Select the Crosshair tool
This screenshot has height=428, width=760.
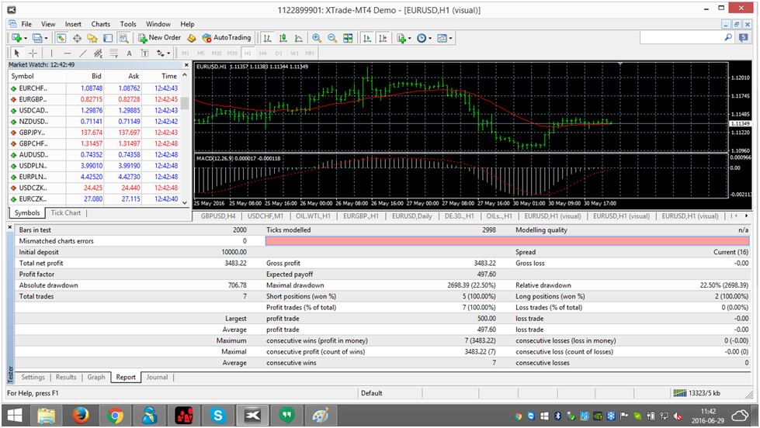click(33, 53)
